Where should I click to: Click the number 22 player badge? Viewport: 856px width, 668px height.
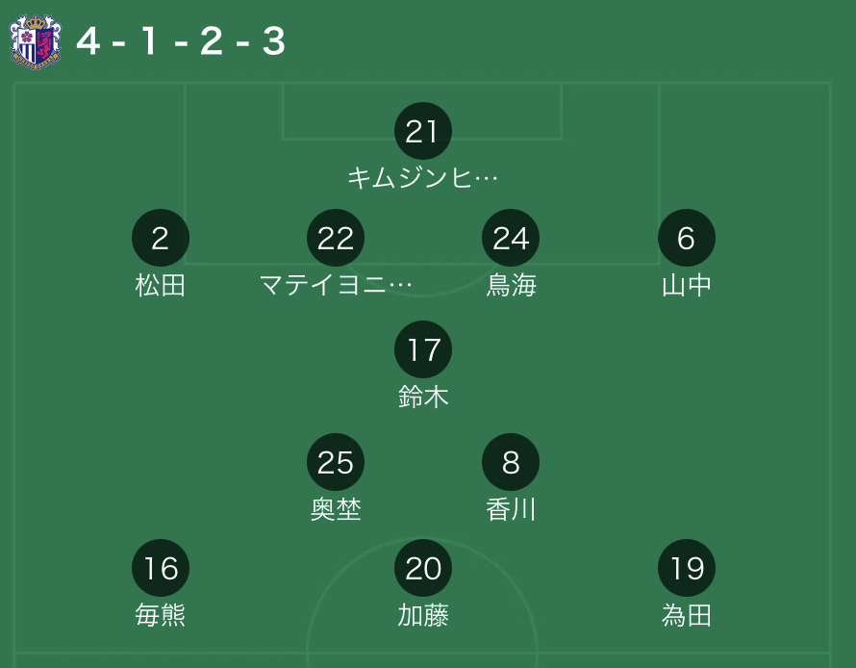click(336, 238)
